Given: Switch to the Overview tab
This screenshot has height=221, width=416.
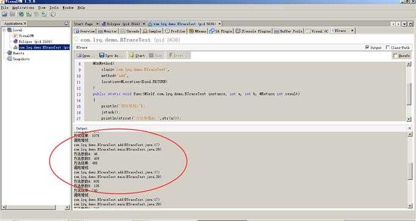Looking at the screenshot, I should pos(85,31).
